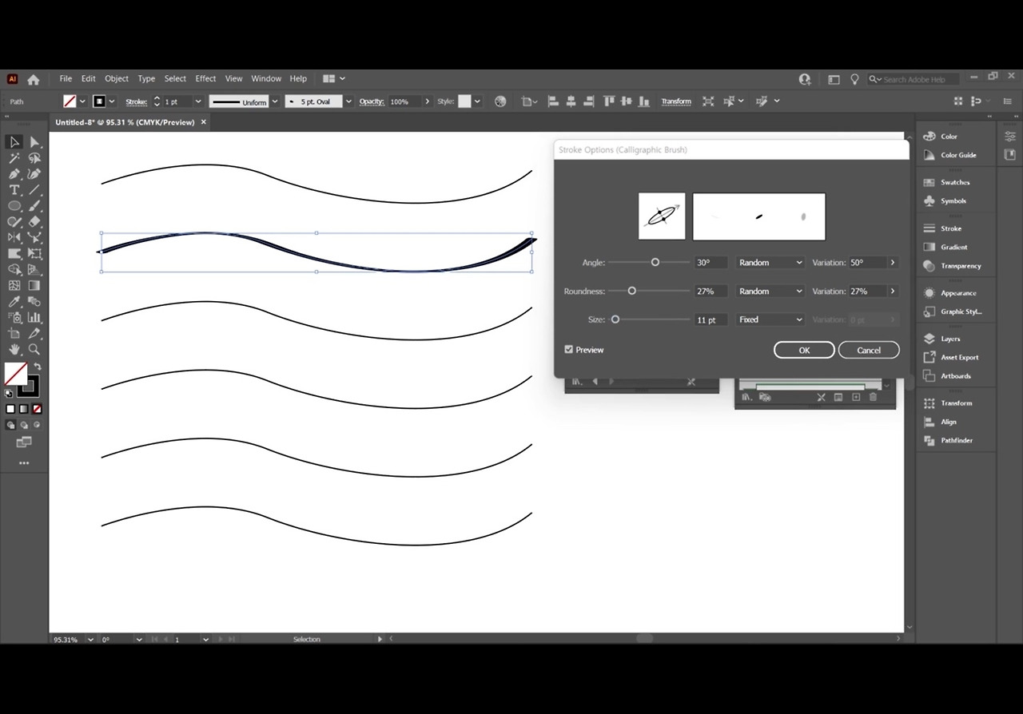Select the Pen tool
The width and height of the screenshot is (1023, 714).
tap(14, 174)
